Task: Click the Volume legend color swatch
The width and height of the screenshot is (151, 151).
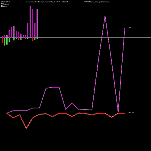Action: 2,4
